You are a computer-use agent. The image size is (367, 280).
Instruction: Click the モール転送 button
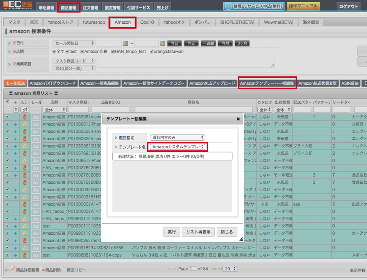(15, 83)
